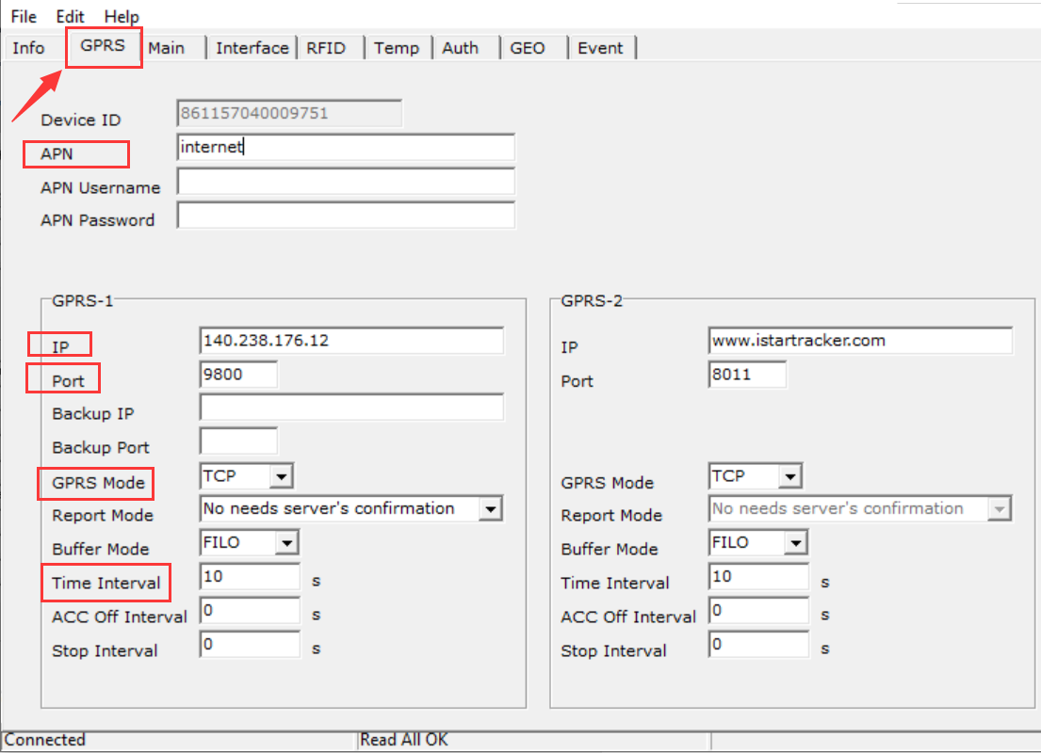Select the Temp tab

(397, 47)
